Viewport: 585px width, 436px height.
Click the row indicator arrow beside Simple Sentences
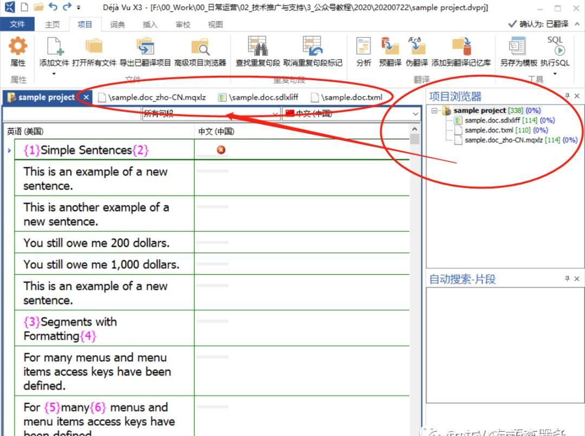click(x=9, y=151)
